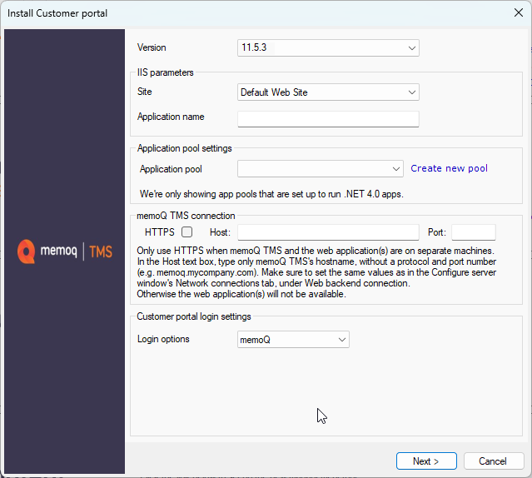Close the Install Customer portal dialog
Image resolution: width=532 pixels, height=478 pixels.
click(518, 12)
